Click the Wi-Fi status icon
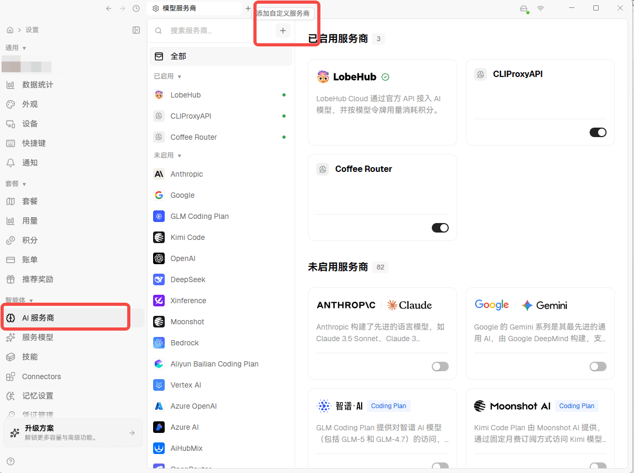Image resolution: width=634 pixels, height=473 pixels. click(x=541, y=8)
